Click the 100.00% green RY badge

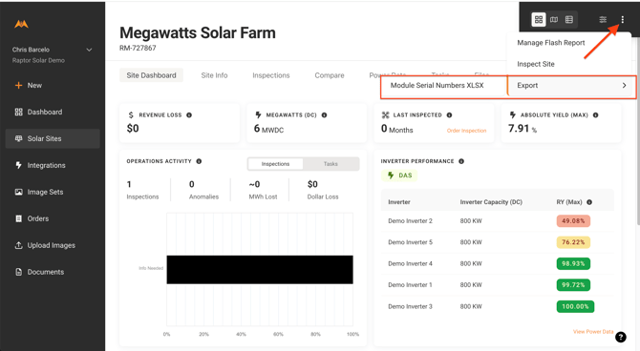pyautogui.click(x=575, y=306)
